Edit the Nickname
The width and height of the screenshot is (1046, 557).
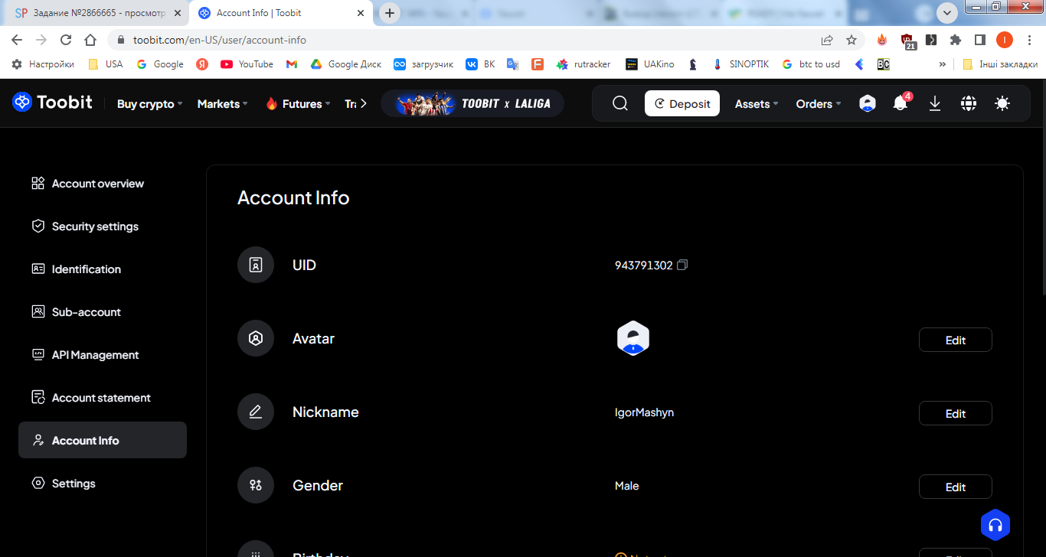[x=955, y=413]
